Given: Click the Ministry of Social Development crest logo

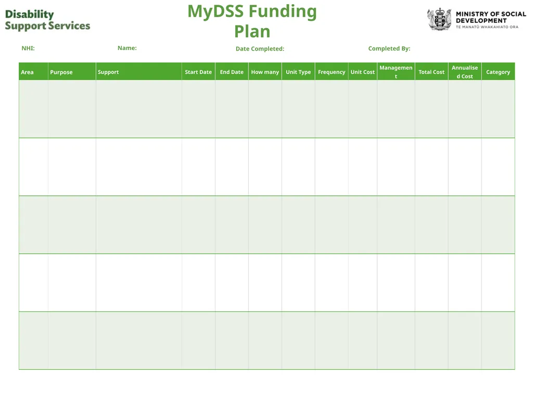Looking at the screenshot, I should [439, 19].
